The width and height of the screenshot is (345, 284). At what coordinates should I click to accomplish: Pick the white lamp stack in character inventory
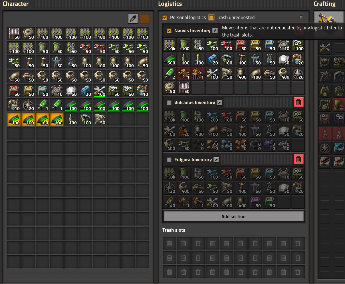pyautogui.click(x=71, y=91)
